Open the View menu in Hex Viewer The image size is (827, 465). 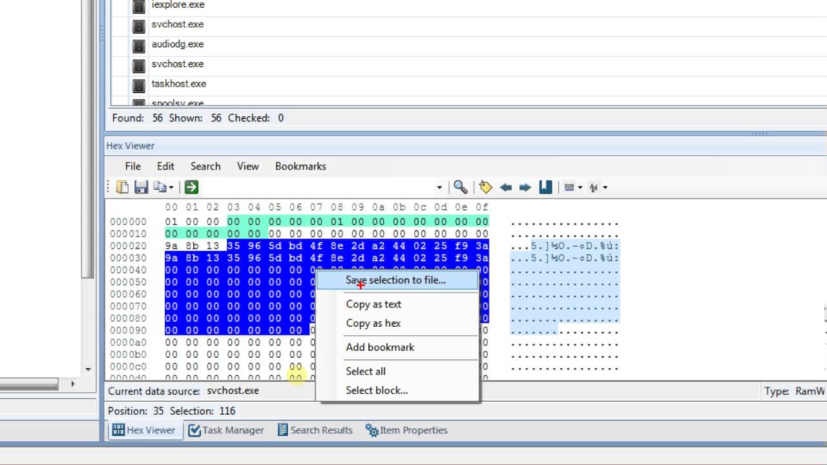click(247, 166)
